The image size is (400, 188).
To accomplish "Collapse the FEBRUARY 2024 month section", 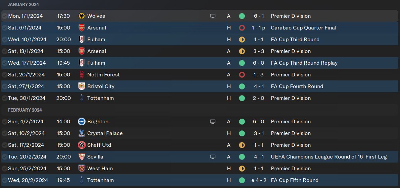I will pyautogui.click(x=25, y=110).
